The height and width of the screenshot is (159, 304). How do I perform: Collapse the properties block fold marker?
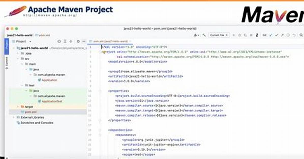(100, 91)
